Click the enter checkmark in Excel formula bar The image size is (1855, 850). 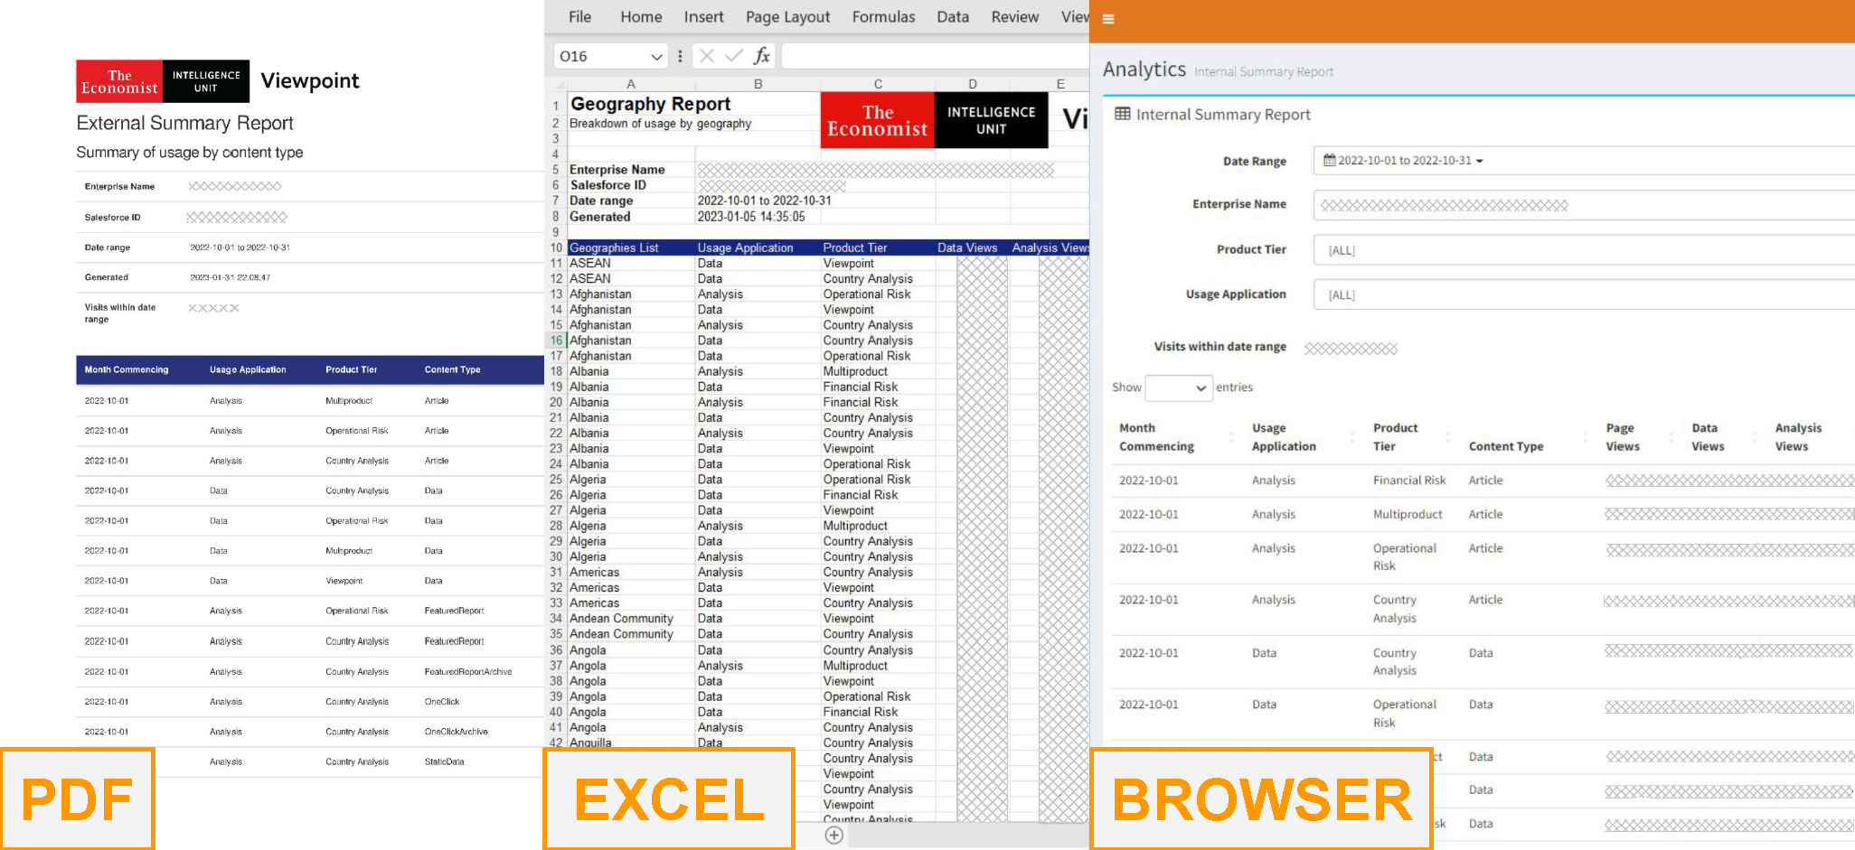pos(734,56)
